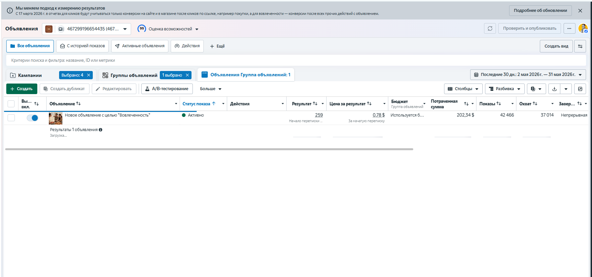Click the Create view button
Viewport: 592px width, 277px height.
tap(556, 46)
